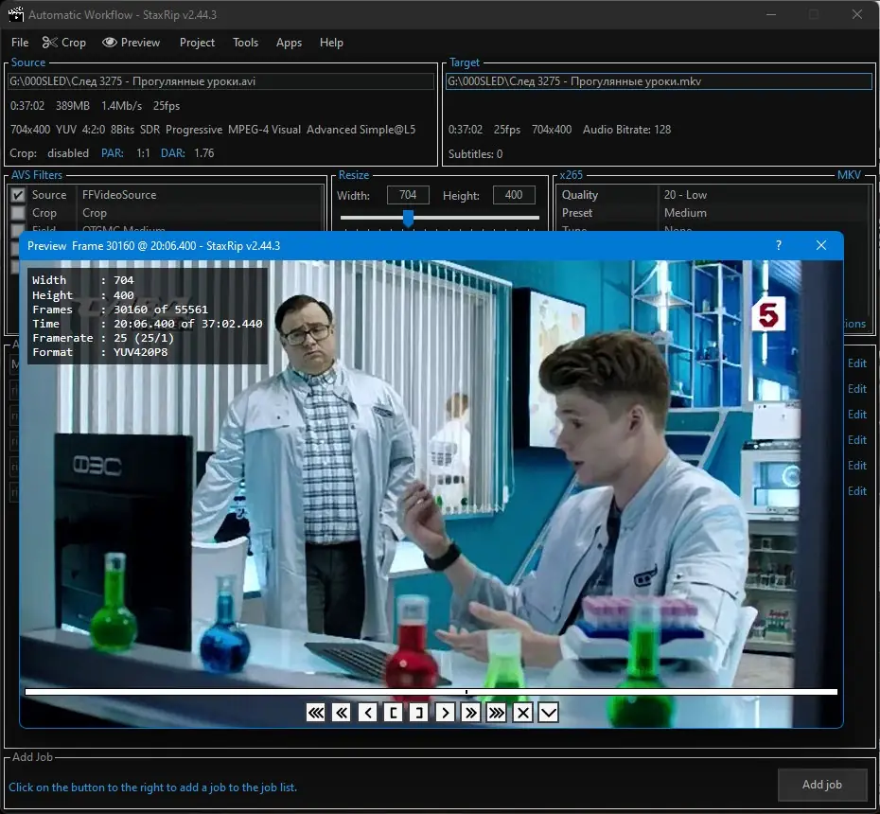Click the X delete range button
Image resolution: width=880 pixels, height=814 pixels.
tap(522, 713)
